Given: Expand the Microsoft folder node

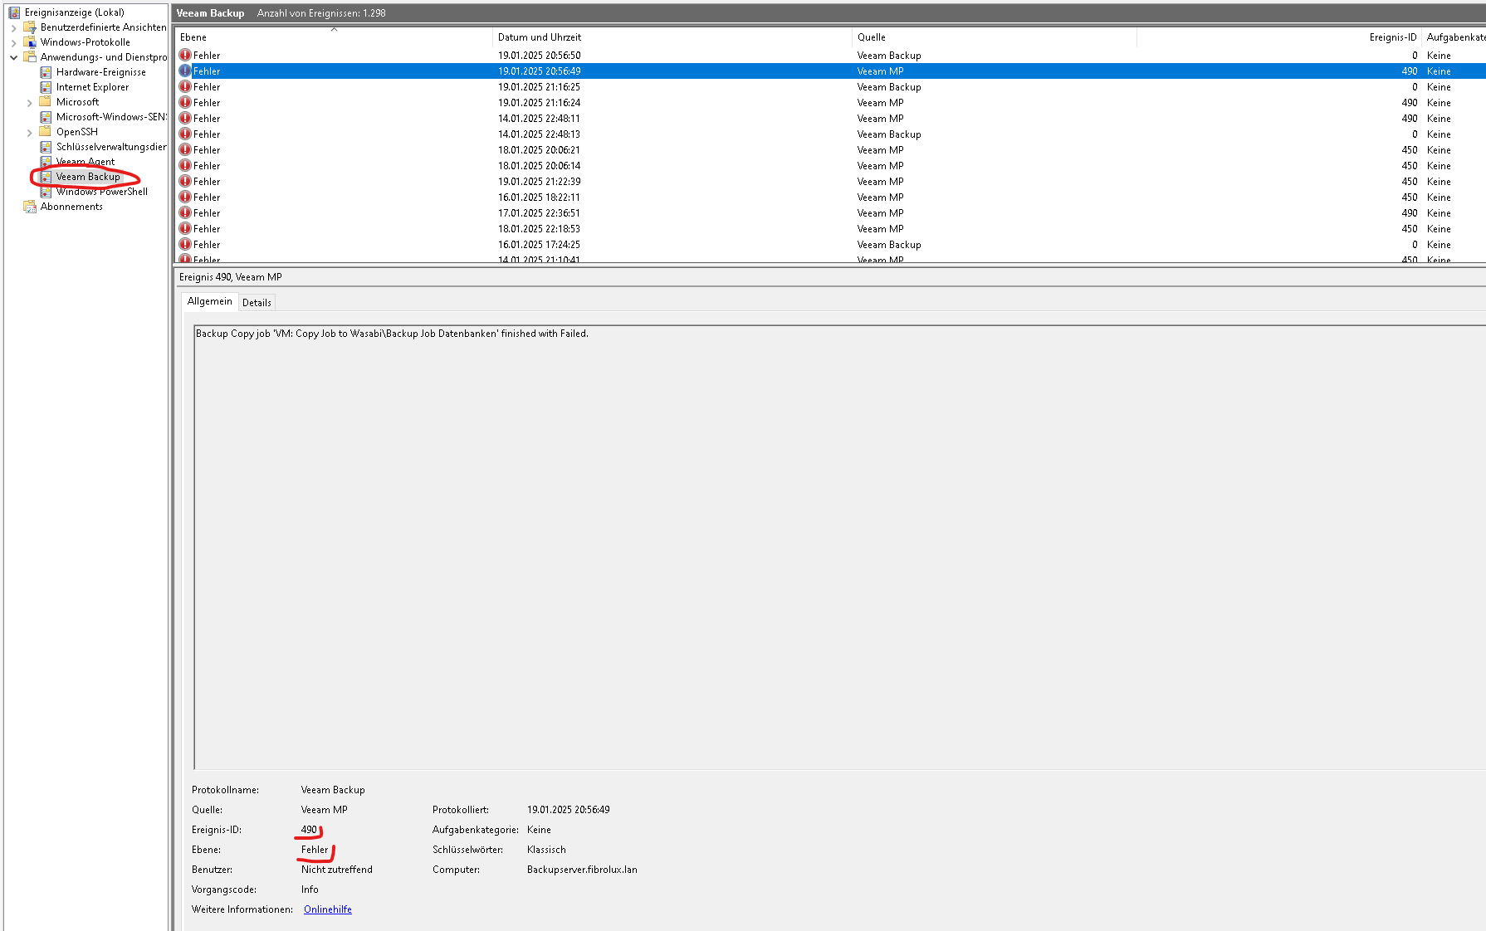Looking at the screenshot, I should pyautogui.click(x=30, y=103).
